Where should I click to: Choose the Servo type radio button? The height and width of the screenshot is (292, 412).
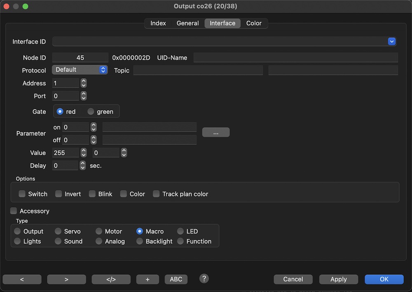58,232
